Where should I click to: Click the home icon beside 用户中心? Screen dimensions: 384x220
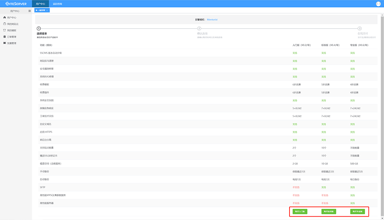(4, 18)
